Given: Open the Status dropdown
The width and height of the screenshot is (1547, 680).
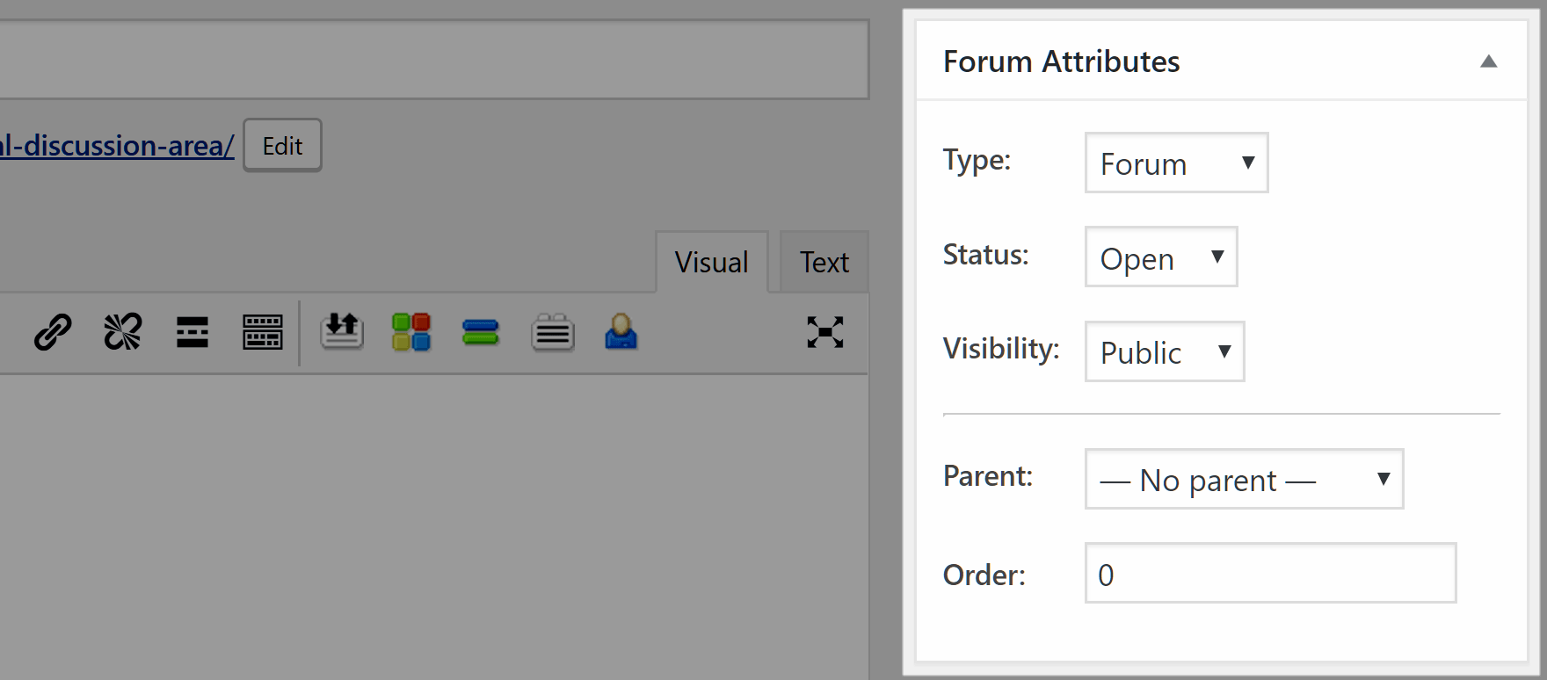Looking at the screenshot, I should pos(1161,257).
